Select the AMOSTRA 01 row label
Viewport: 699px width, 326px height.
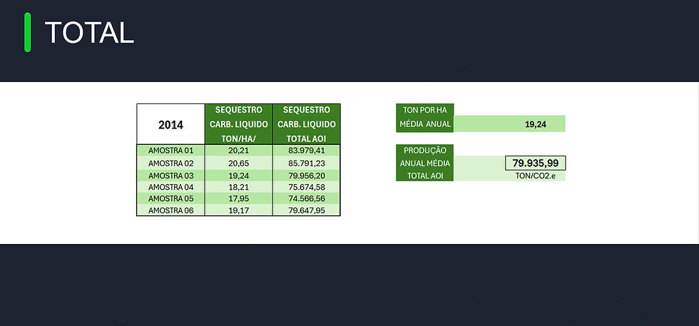tap(170, 151)
